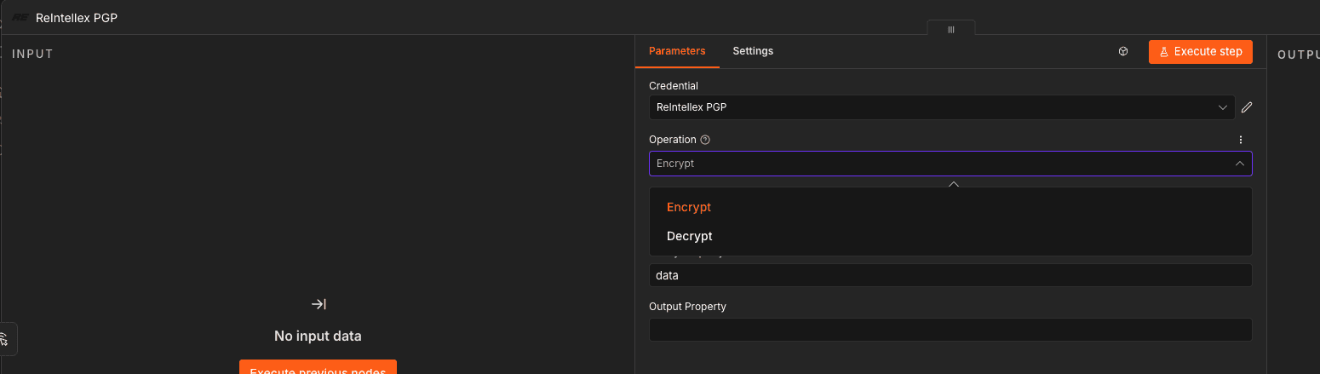This screenshot has height=374, width=1320.
Task: Click the Execute previous nodes button
Action: 318,367
